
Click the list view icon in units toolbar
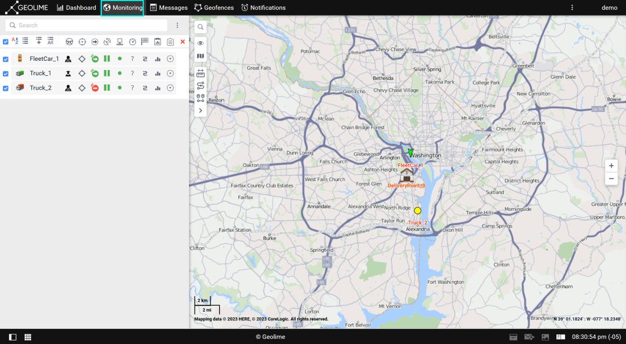pos(26,41)
